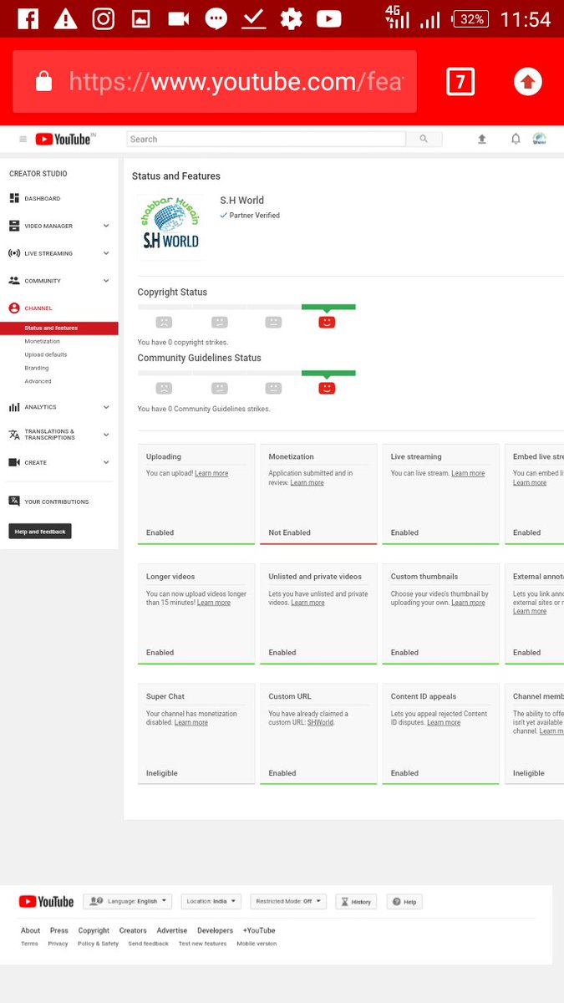The width and height of the screenshot is (564, 1003).
Task: Click Learn more in Longer videos card
Action: click(214, 603)
